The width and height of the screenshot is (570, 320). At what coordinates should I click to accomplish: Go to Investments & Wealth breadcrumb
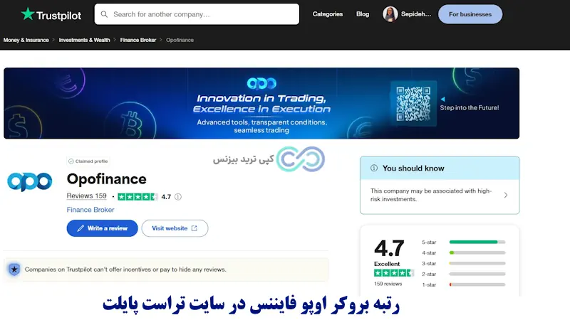coord(84,40)
